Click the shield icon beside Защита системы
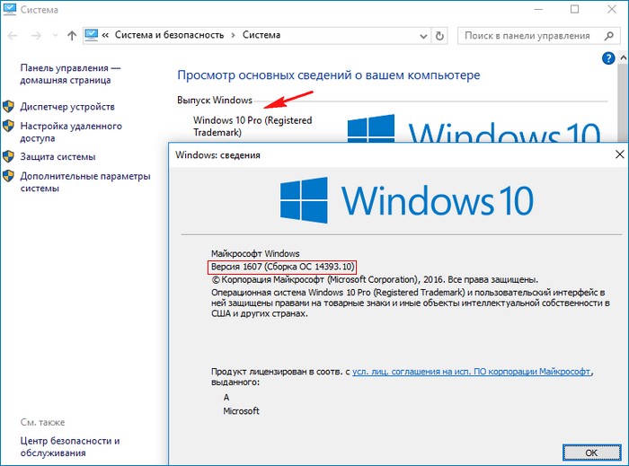 pyautogui.click(x=9, y=157)
